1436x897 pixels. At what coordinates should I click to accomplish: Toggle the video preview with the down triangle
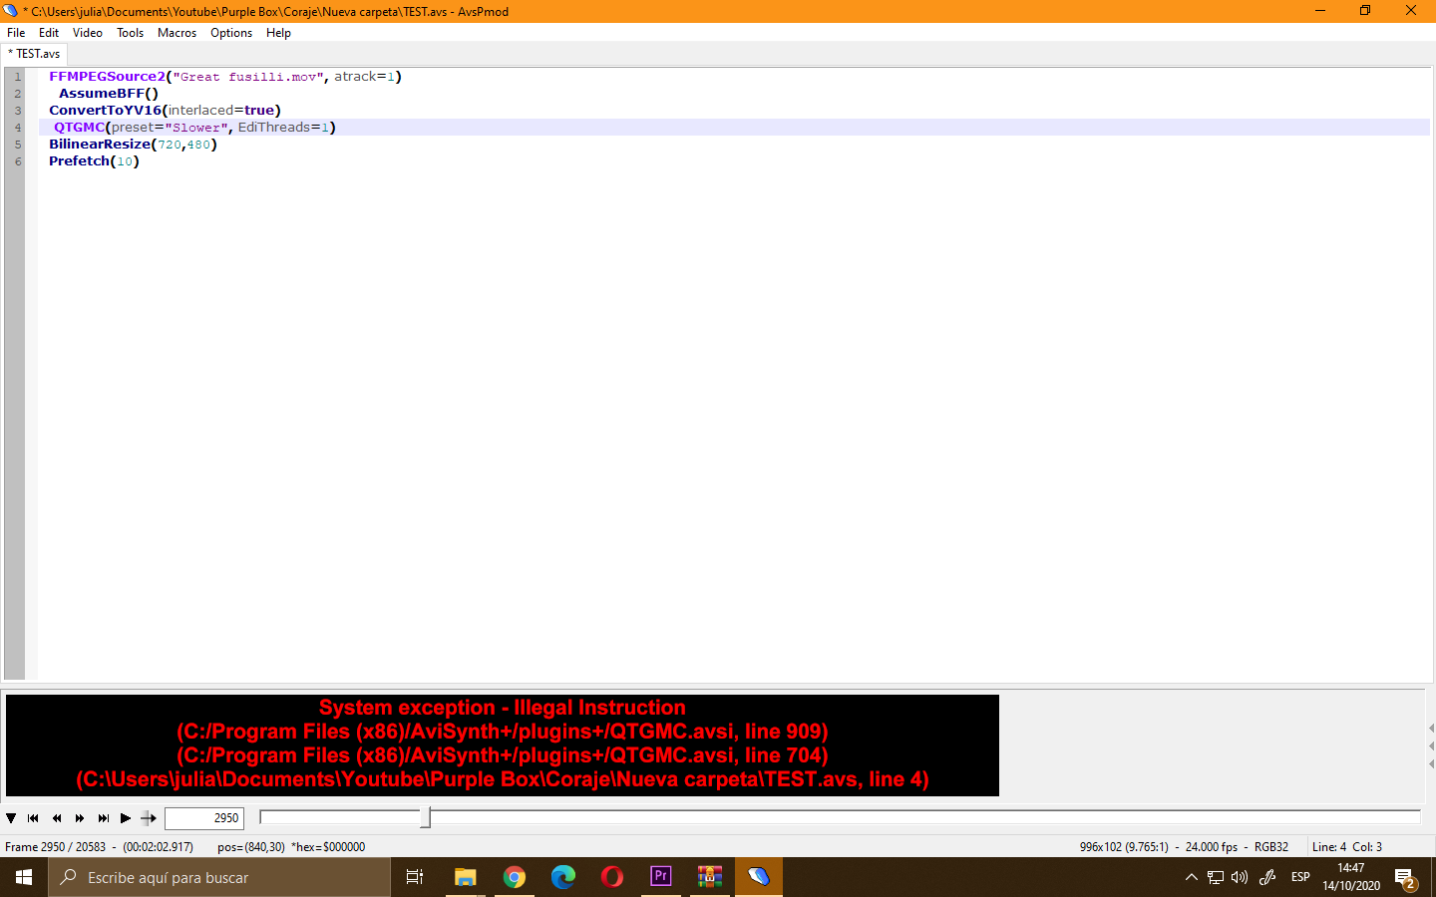(x=11, y=818)
